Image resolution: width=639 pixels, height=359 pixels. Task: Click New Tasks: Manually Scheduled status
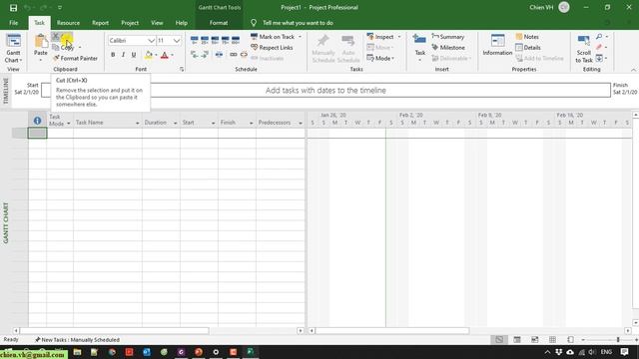pyautogui.click(x=77, y=339)
